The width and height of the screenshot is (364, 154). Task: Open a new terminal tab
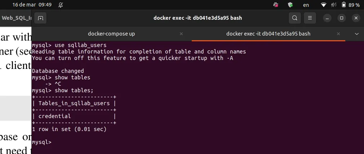coord(40,18)
